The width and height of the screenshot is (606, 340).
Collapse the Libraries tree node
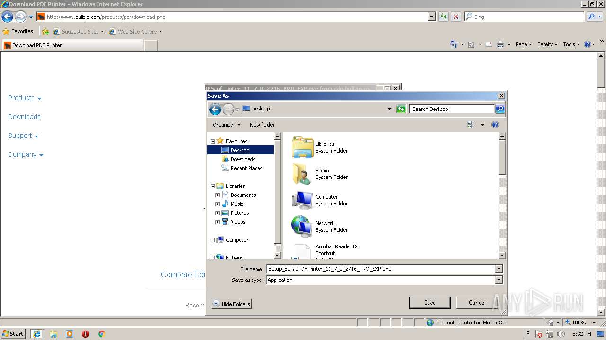tap(213, 186)
